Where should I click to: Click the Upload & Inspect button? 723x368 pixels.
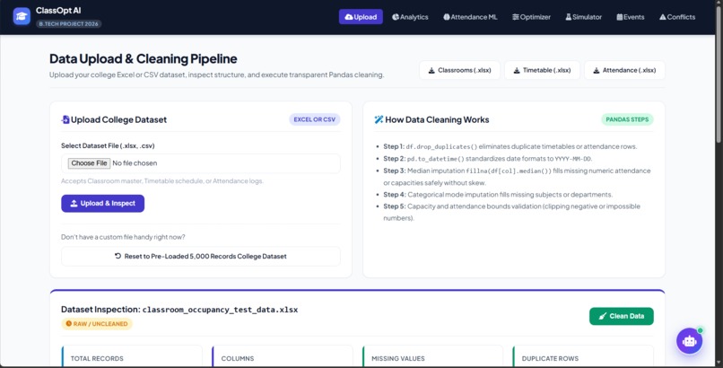[103, 204]
